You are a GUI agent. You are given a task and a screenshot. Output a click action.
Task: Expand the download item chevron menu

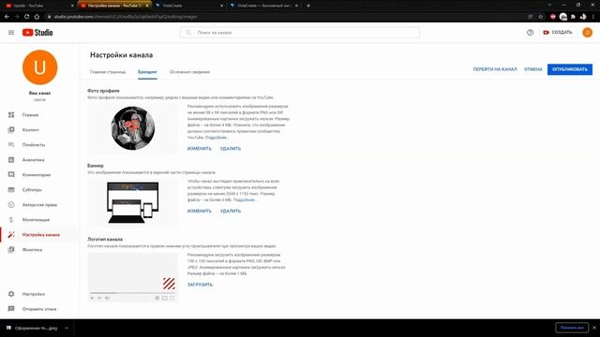pos(67,328)
